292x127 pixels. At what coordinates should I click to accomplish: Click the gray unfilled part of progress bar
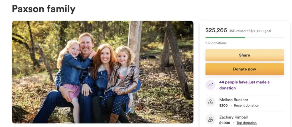[x=264, y=37]
